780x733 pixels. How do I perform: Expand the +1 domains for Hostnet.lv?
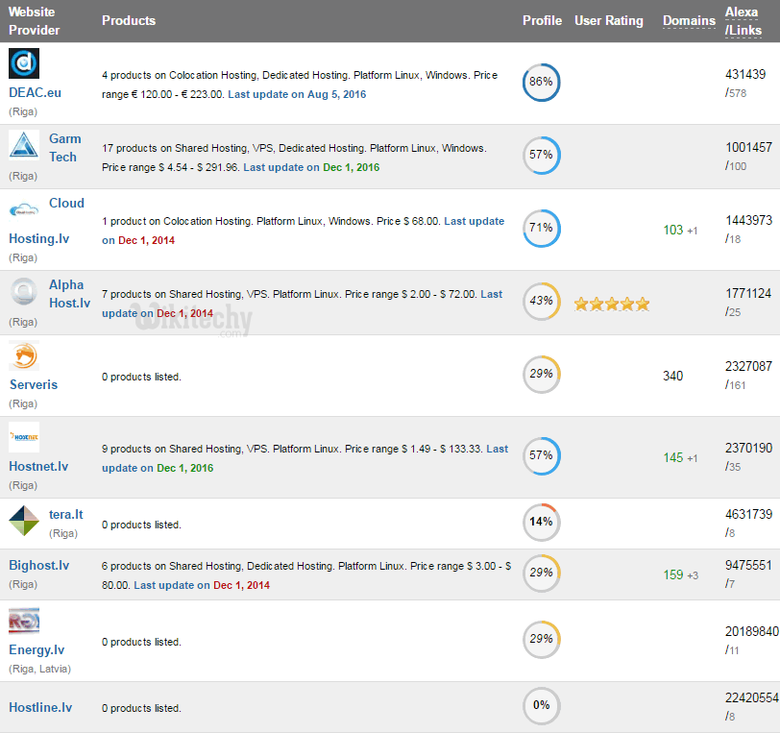694,457
